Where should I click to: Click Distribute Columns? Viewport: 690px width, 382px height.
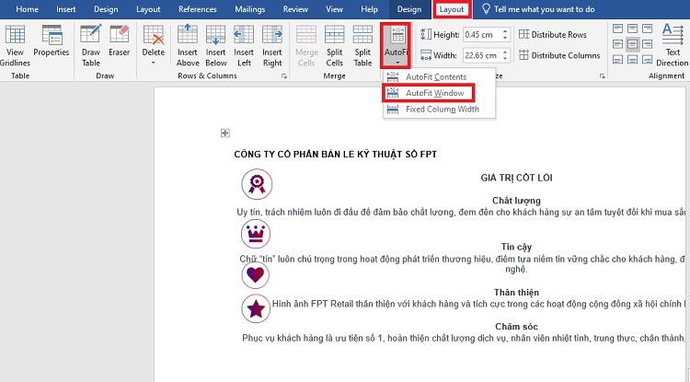pyautogui.click(x=559, y=55)
